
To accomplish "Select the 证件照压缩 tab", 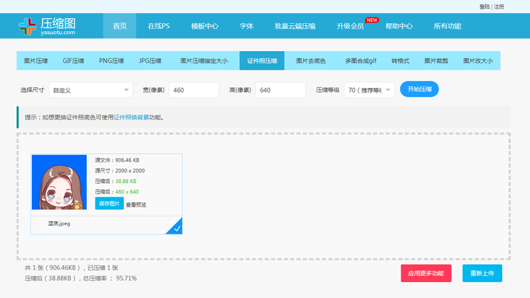I will (262, 61).
